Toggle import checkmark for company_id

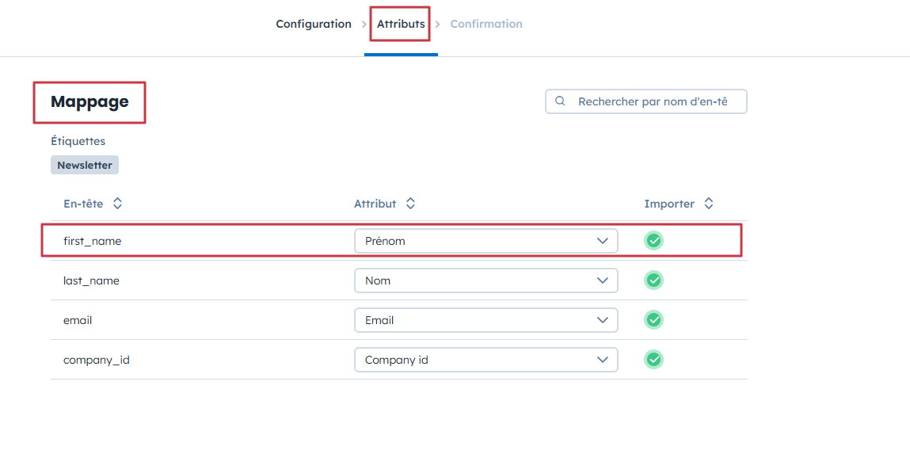tap(653, 360)
